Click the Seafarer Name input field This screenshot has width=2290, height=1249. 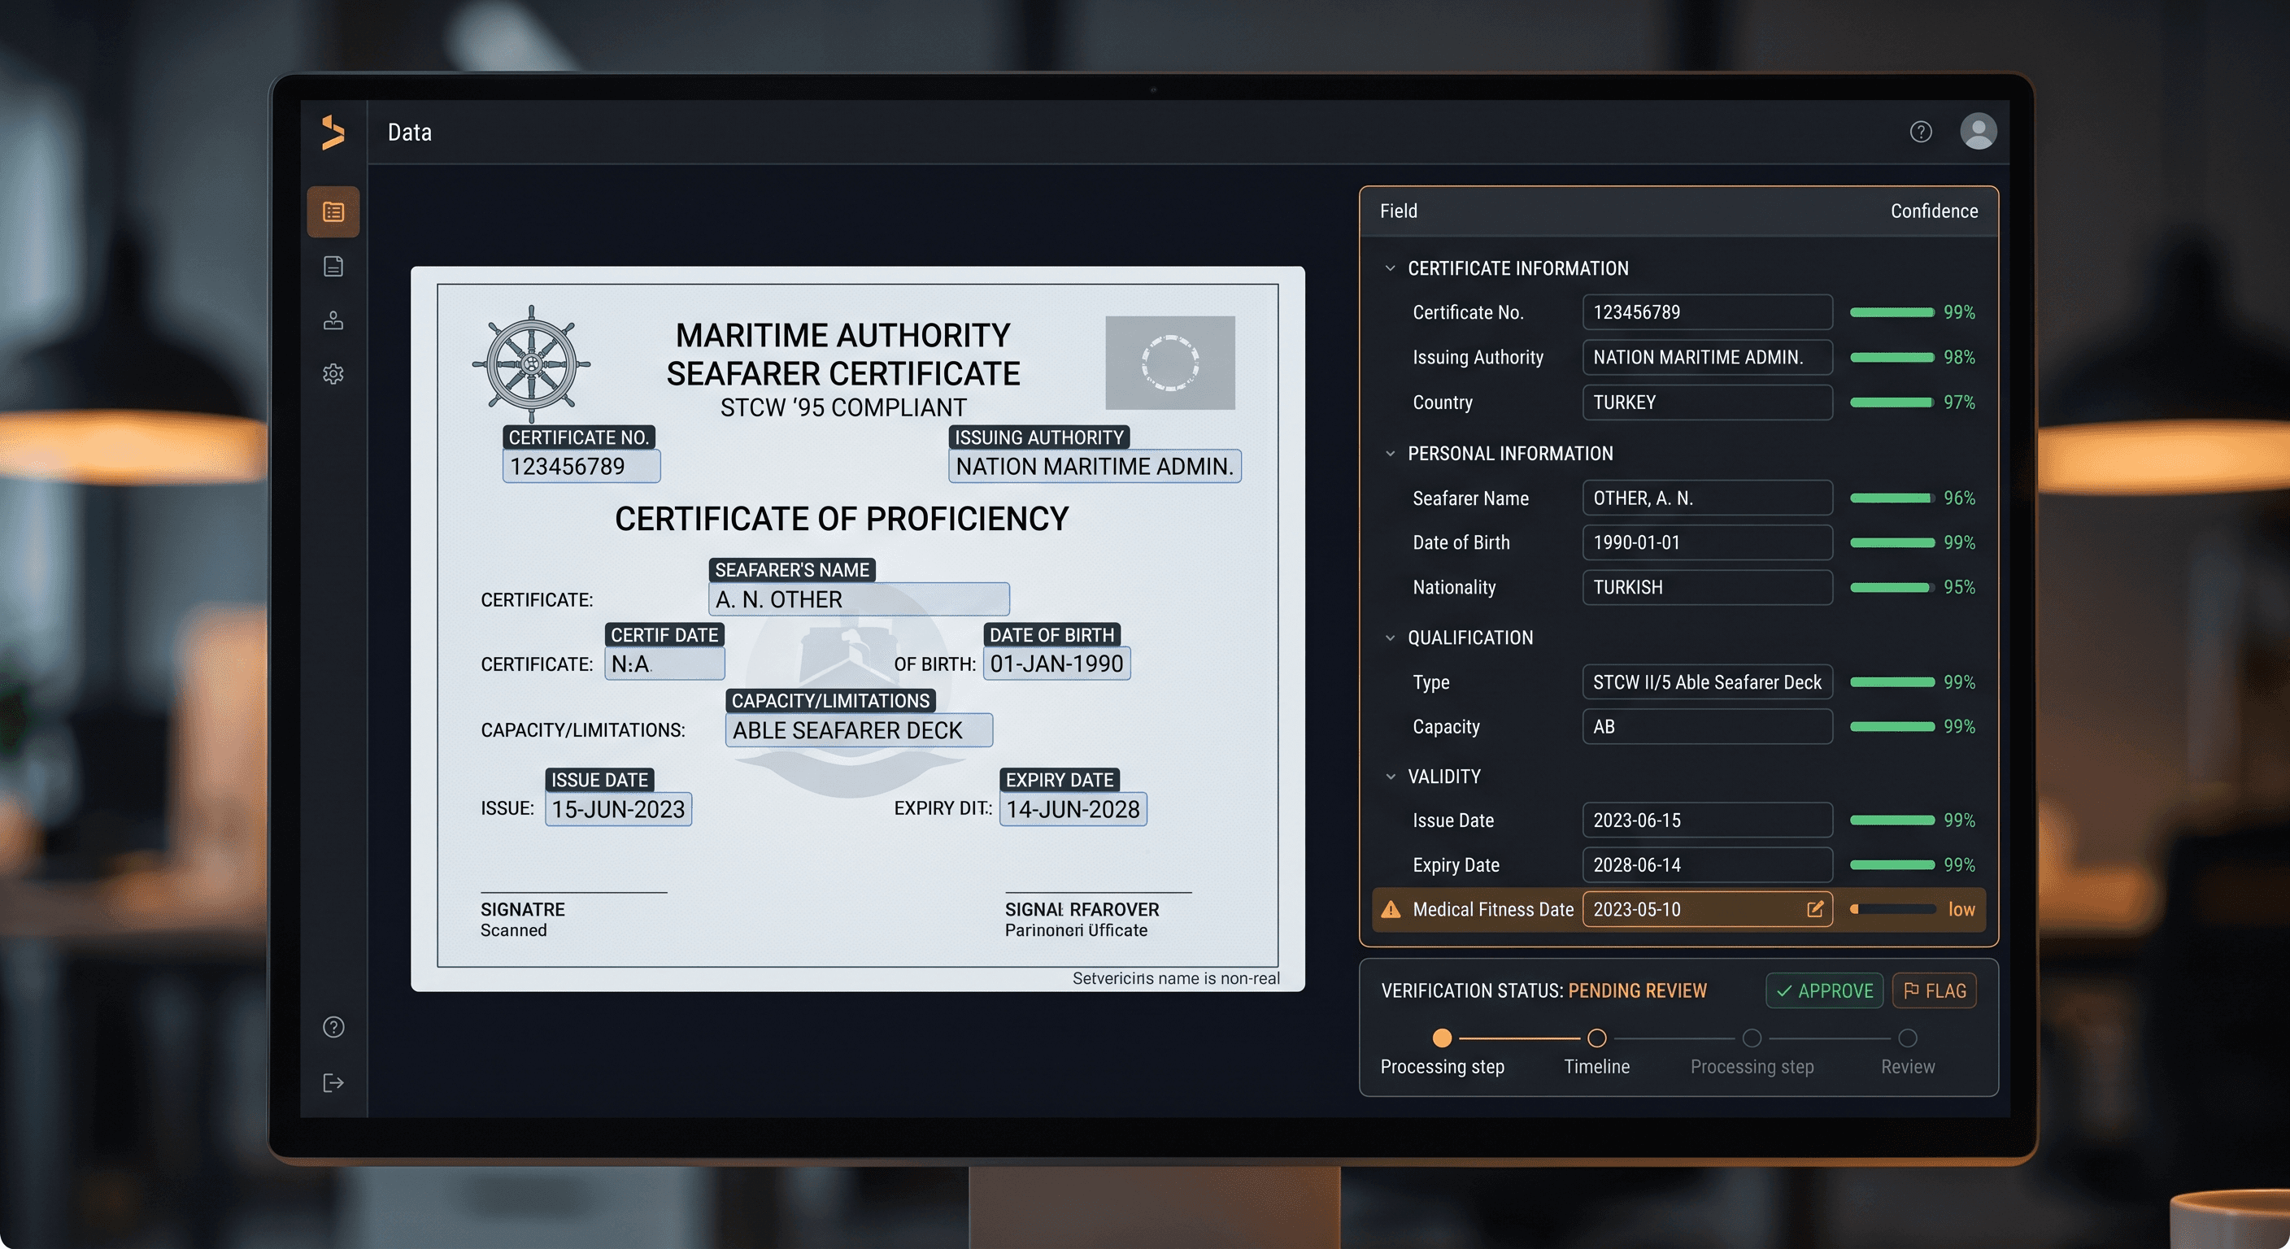1707,498
